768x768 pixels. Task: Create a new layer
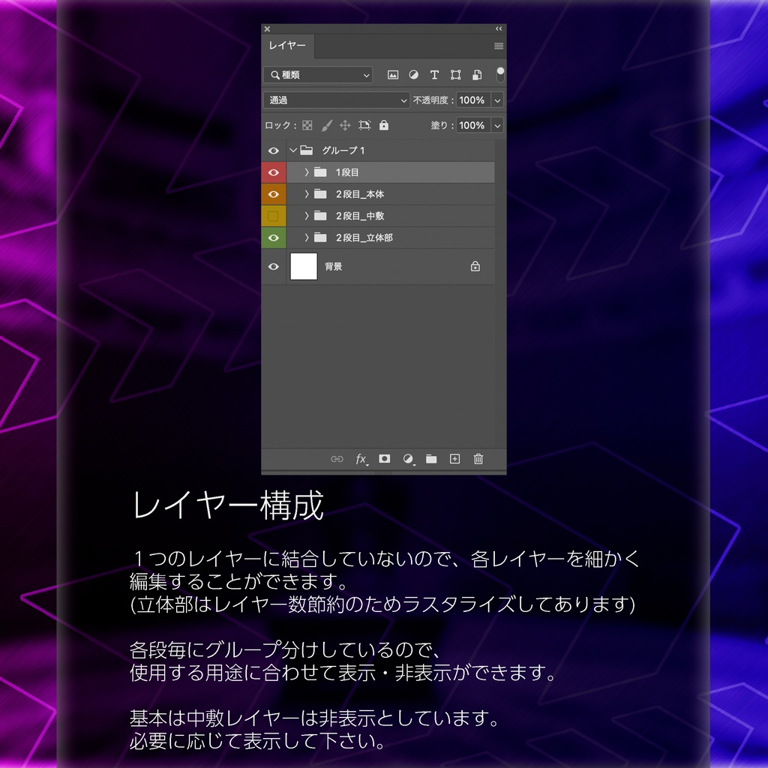(x=454, y=459)
